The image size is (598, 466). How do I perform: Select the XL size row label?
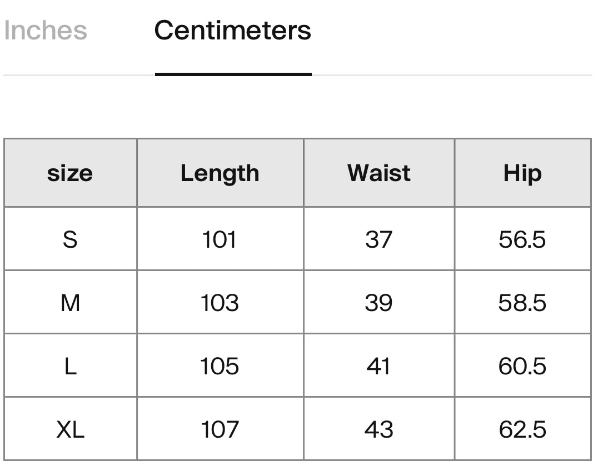pos(70,429)
